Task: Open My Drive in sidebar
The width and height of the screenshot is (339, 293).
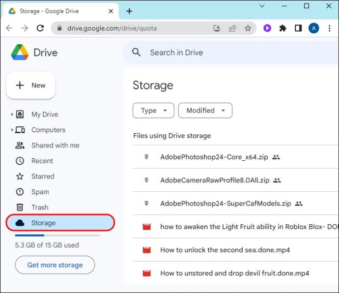Action: (x=45, y=114)
